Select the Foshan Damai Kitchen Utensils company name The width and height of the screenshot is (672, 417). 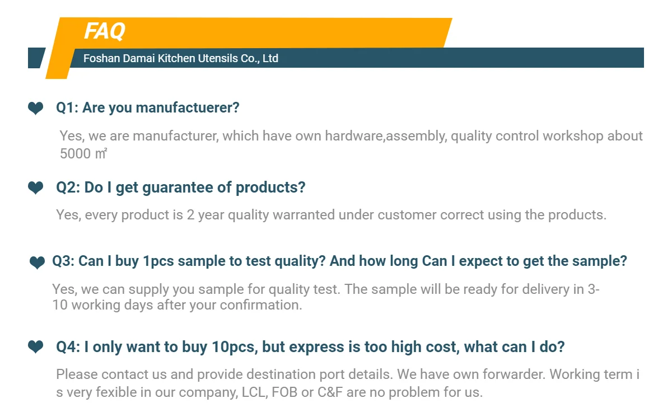(x=181, y=58)
